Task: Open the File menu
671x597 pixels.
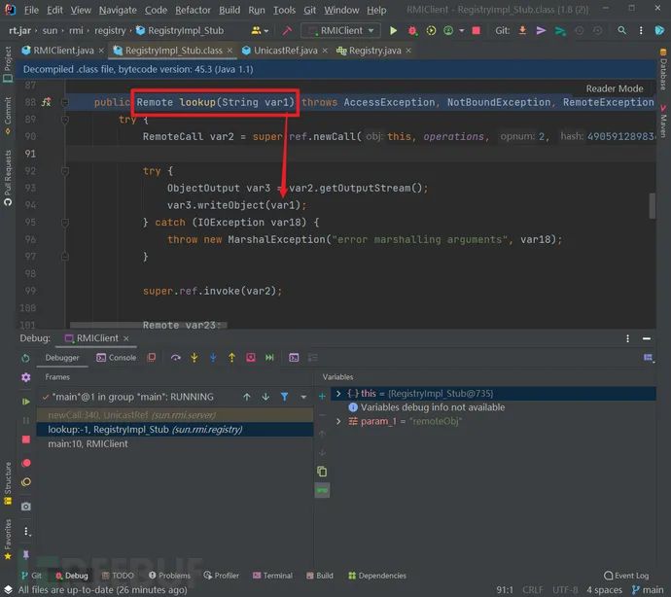Action: coord(31,10)
